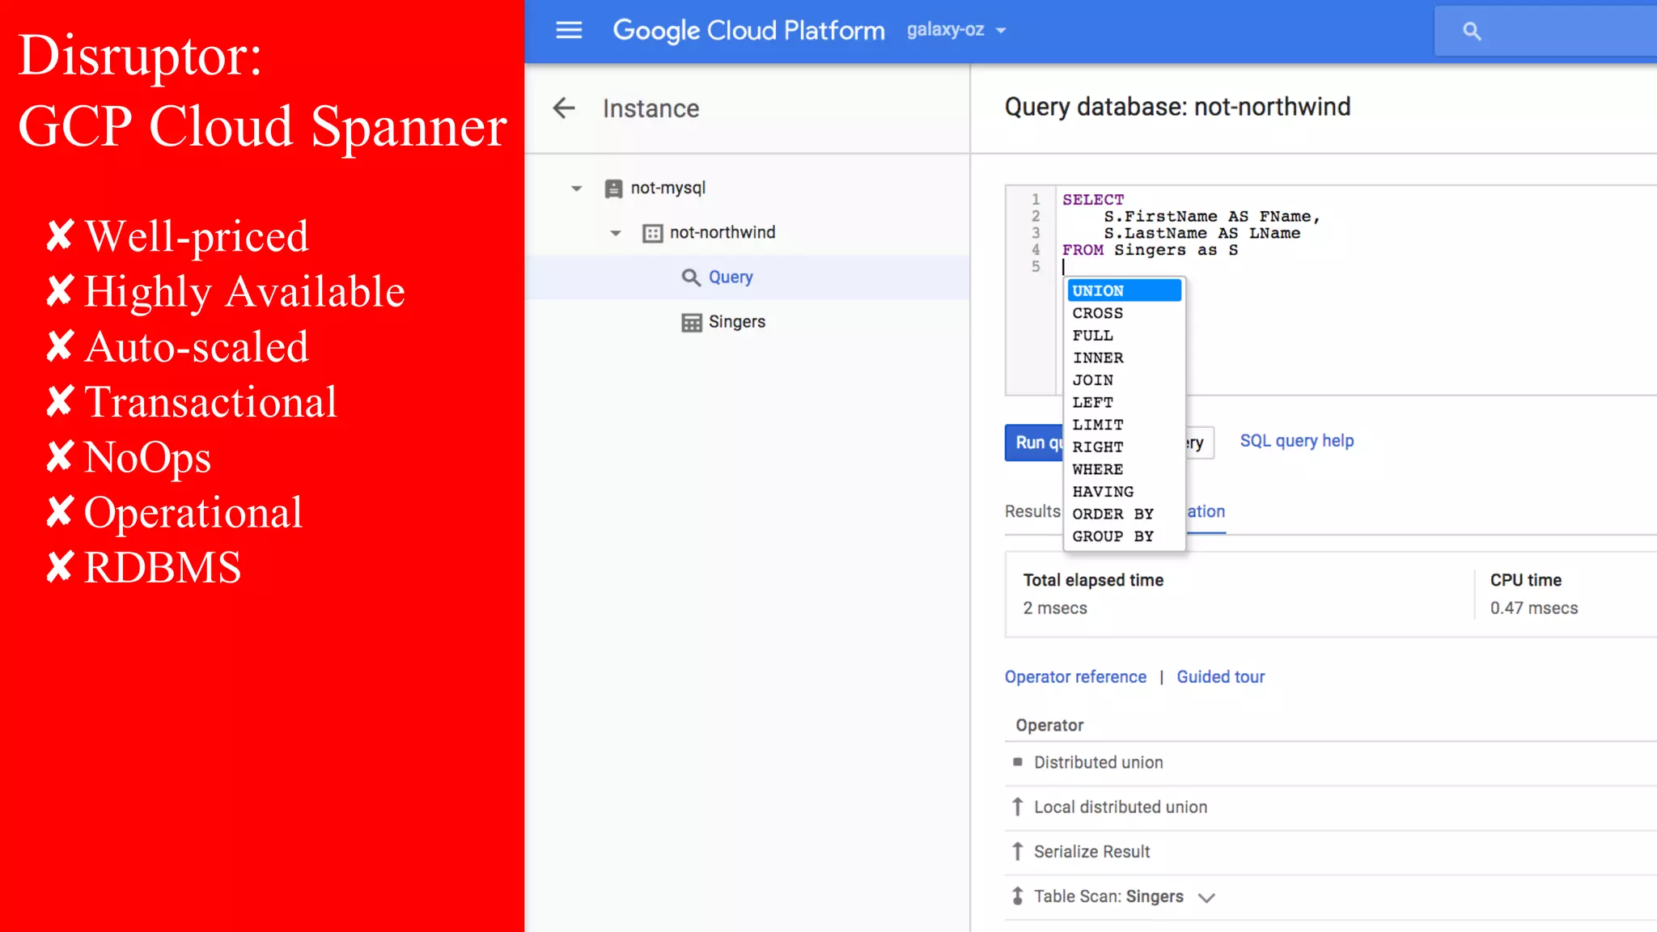This screenshot has width=1657, height=932.
Task: Click the Local distributed union row
Action: pyautogui.click(x=1331, y=807)
